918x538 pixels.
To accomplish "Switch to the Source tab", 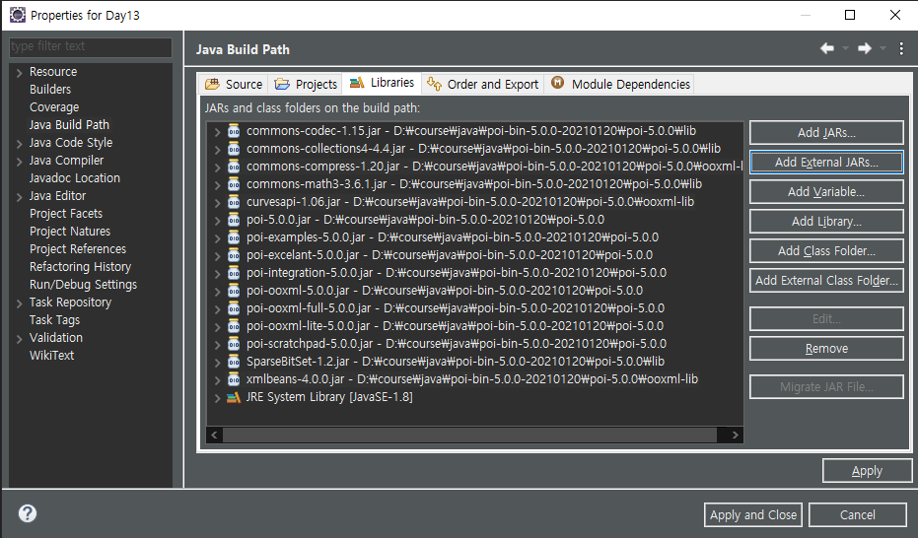I will [234, 84].
